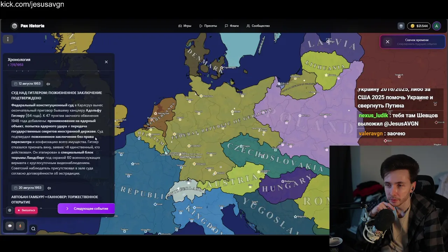This screenshot has height=252, width=448.
Task: Click the 12 августа 1953 date tag
Action: (x=27, y=84)
